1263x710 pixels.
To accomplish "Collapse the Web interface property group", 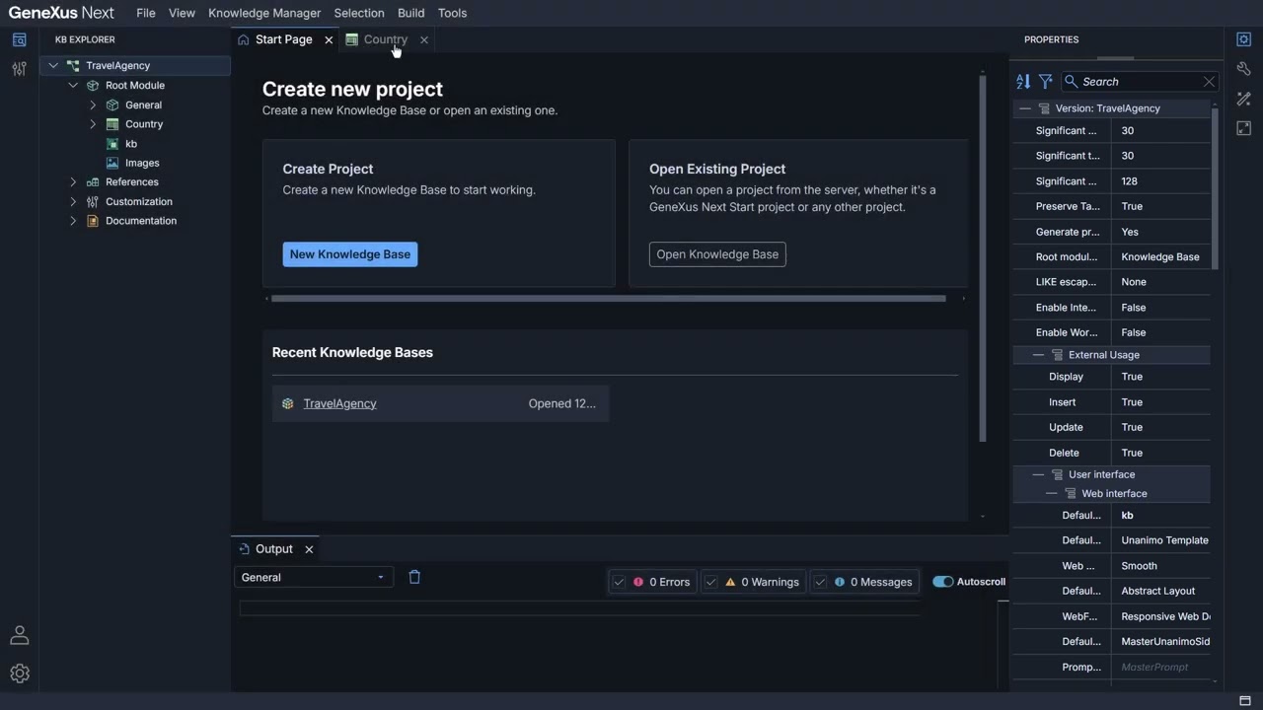I will click(x=1051, y=494).
